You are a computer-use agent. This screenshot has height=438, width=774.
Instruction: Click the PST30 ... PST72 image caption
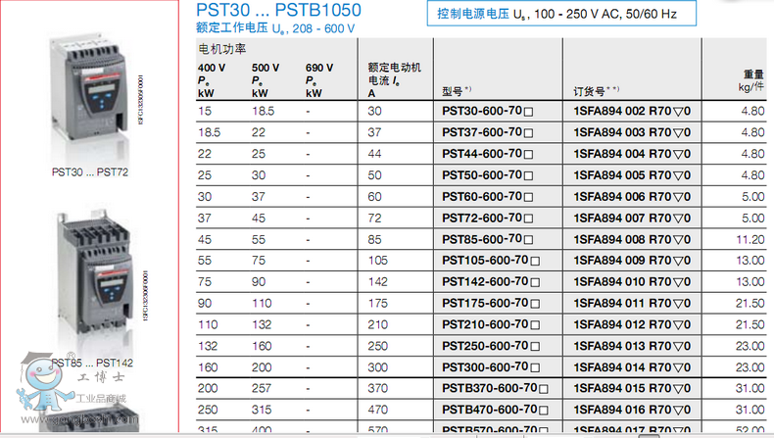pyautogui.click(x=89, y=171)
